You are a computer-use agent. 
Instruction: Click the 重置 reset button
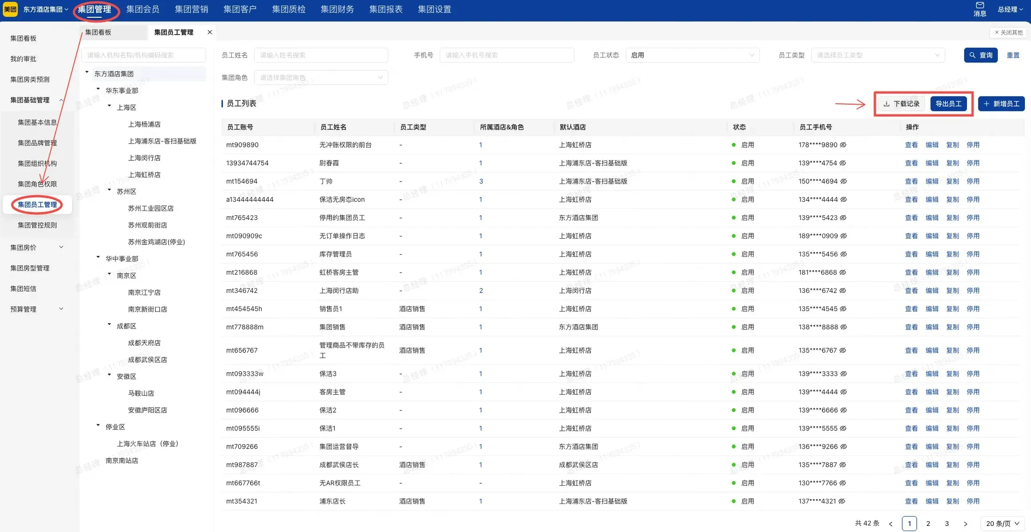coord(1013,55)
